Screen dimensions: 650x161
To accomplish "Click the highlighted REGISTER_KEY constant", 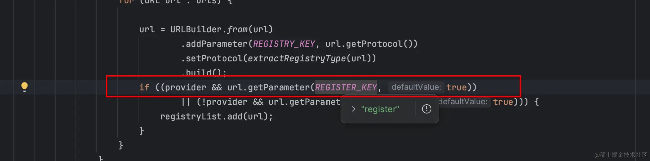I will 346,87.
